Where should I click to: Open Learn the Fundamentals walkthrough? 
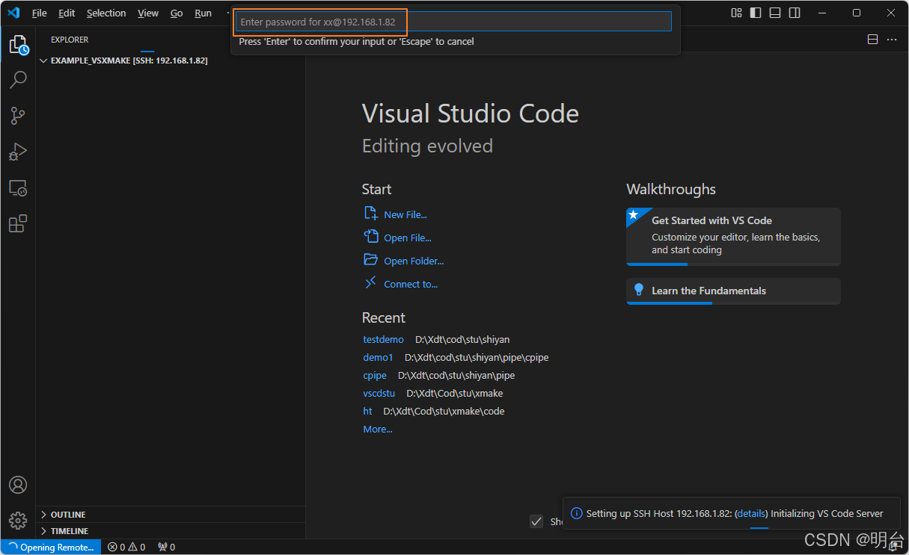(733, 291)
